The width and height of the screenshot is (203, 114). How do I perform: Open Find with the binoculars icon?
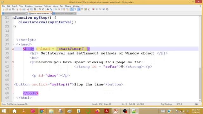pos(48,9)
